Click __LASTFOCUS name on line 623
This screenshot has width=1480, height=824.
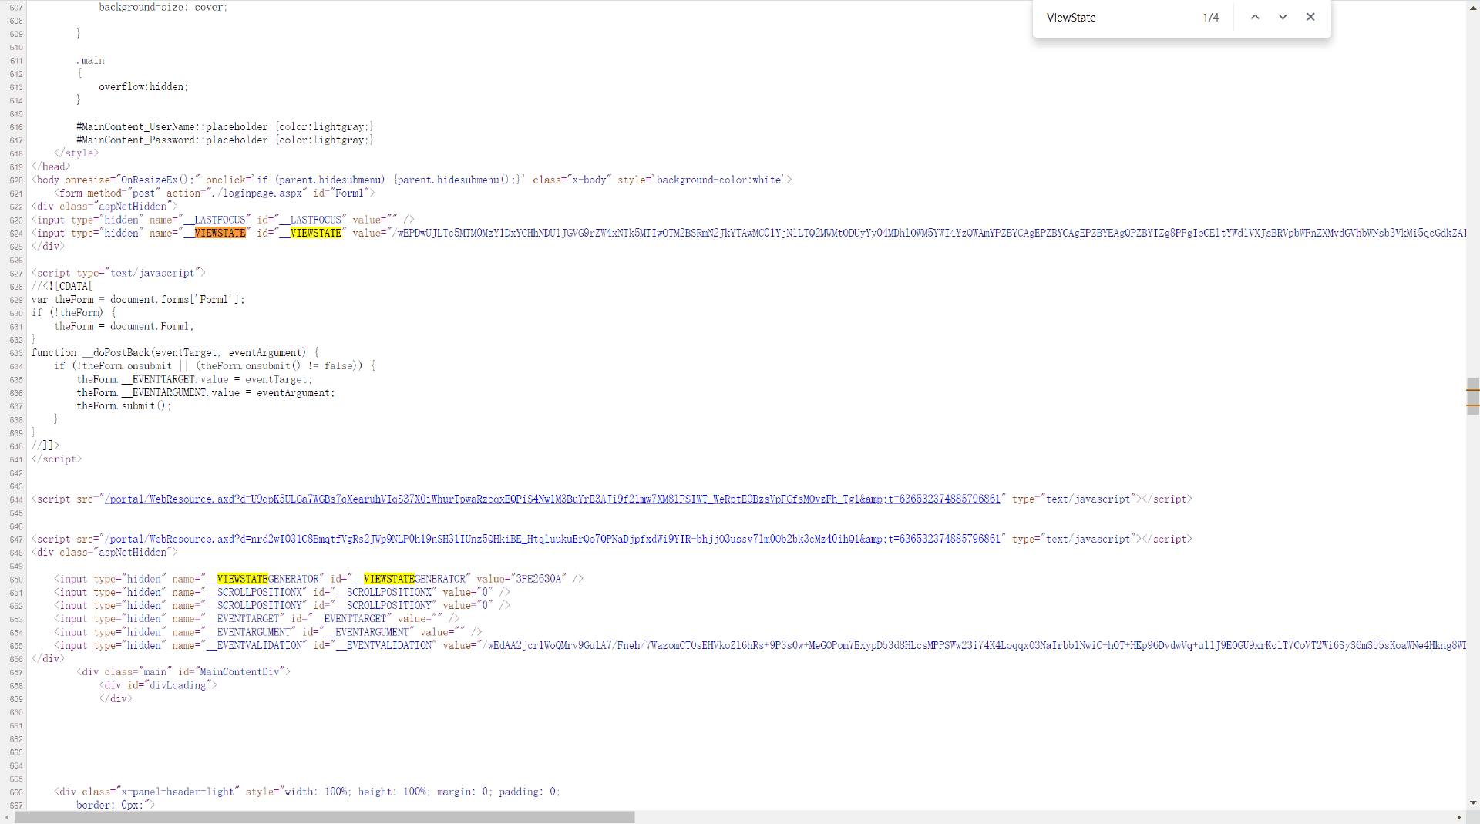[x=215, y=220]
